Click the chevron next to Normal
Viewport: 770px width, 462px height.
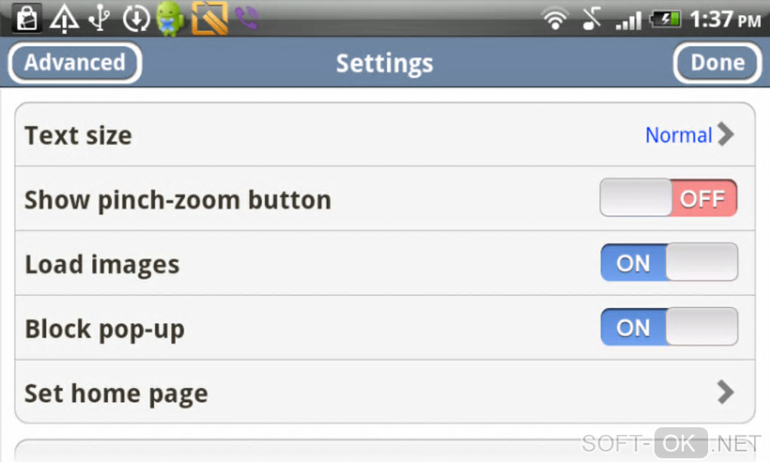(x=725, y=134)
